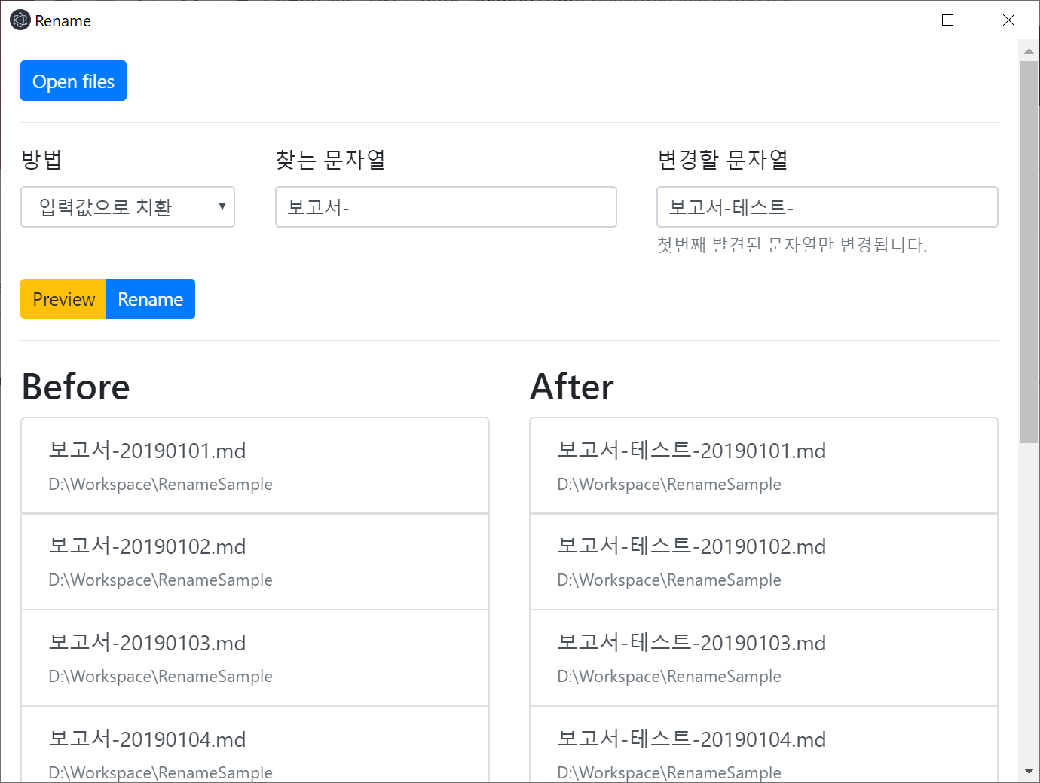Image resolution: width=1040 pixels, height=783 pixels.
Task: Click the 찾는 문자열 input containing 보고서-
Action: (x=446, y=206)
